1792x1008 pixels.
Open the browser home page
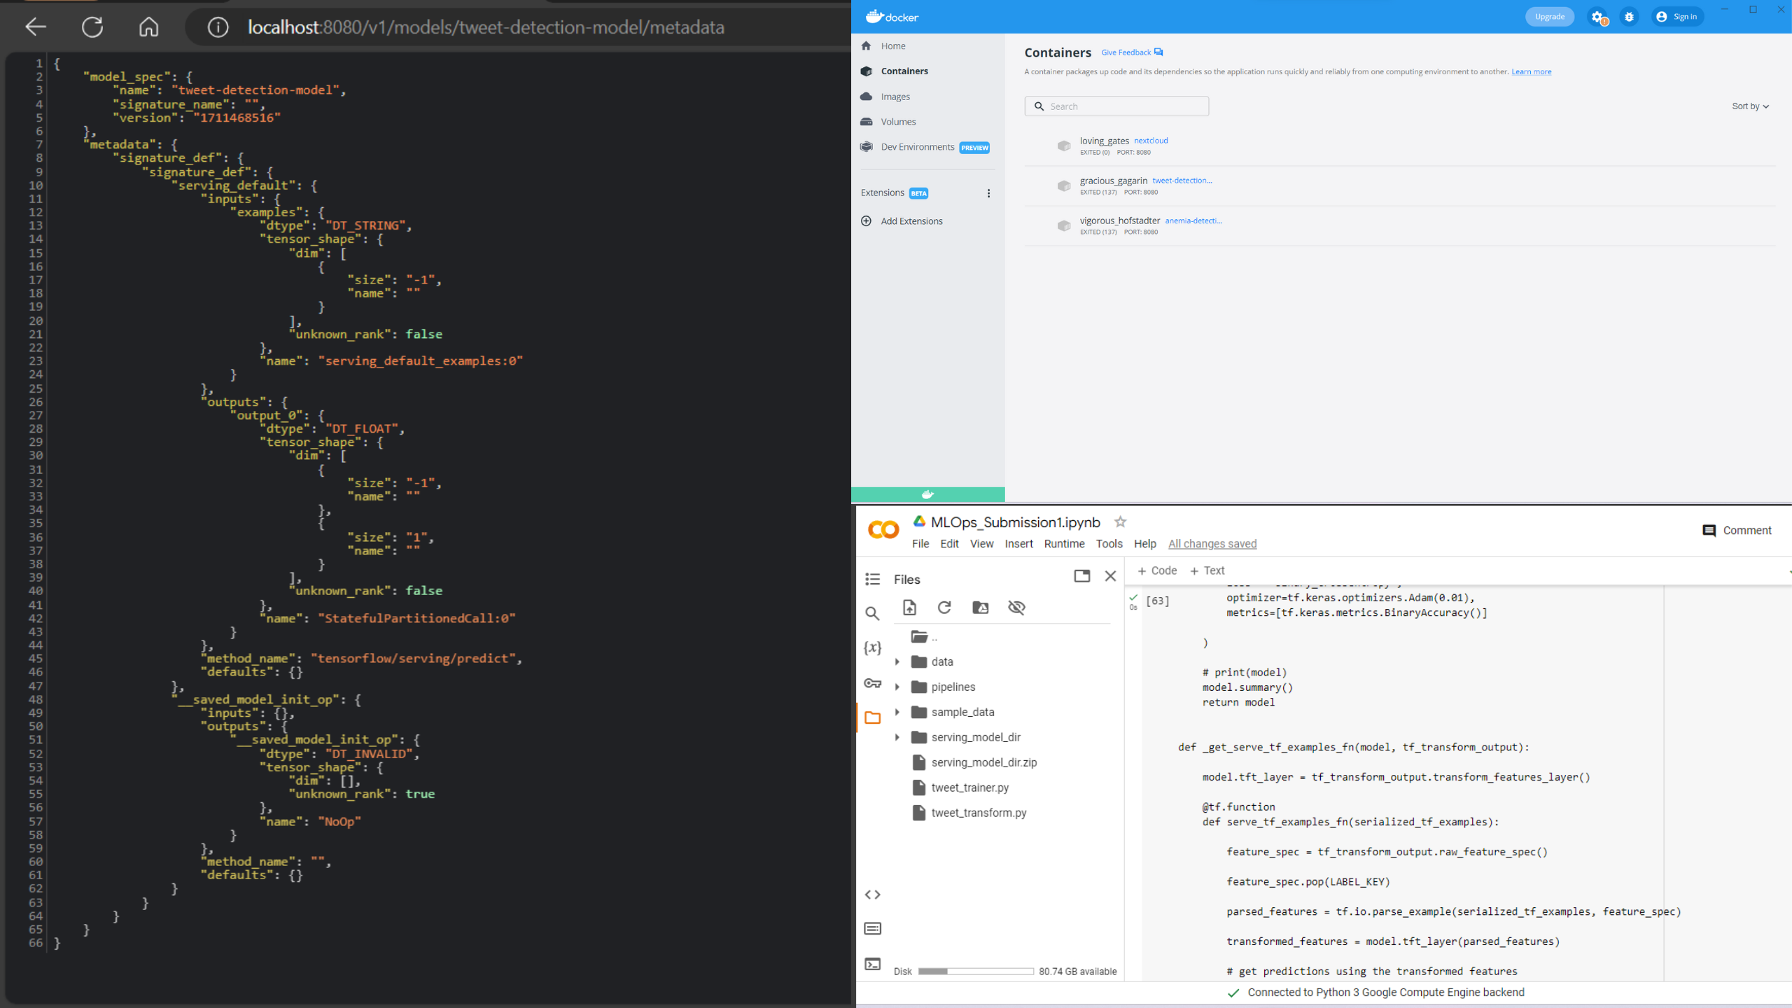point(148,27)
